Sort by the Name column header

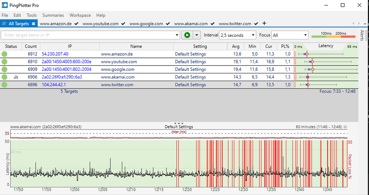136,46
